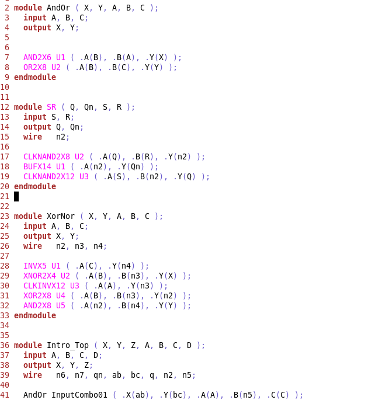Screen dimensions: 368x407
Task: Select CLKNAND2X12 cell on line 19
Action: coord(49,177)
